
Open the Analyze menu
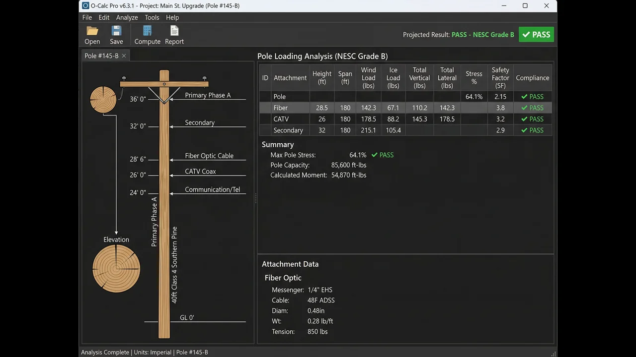pos(127,17)
